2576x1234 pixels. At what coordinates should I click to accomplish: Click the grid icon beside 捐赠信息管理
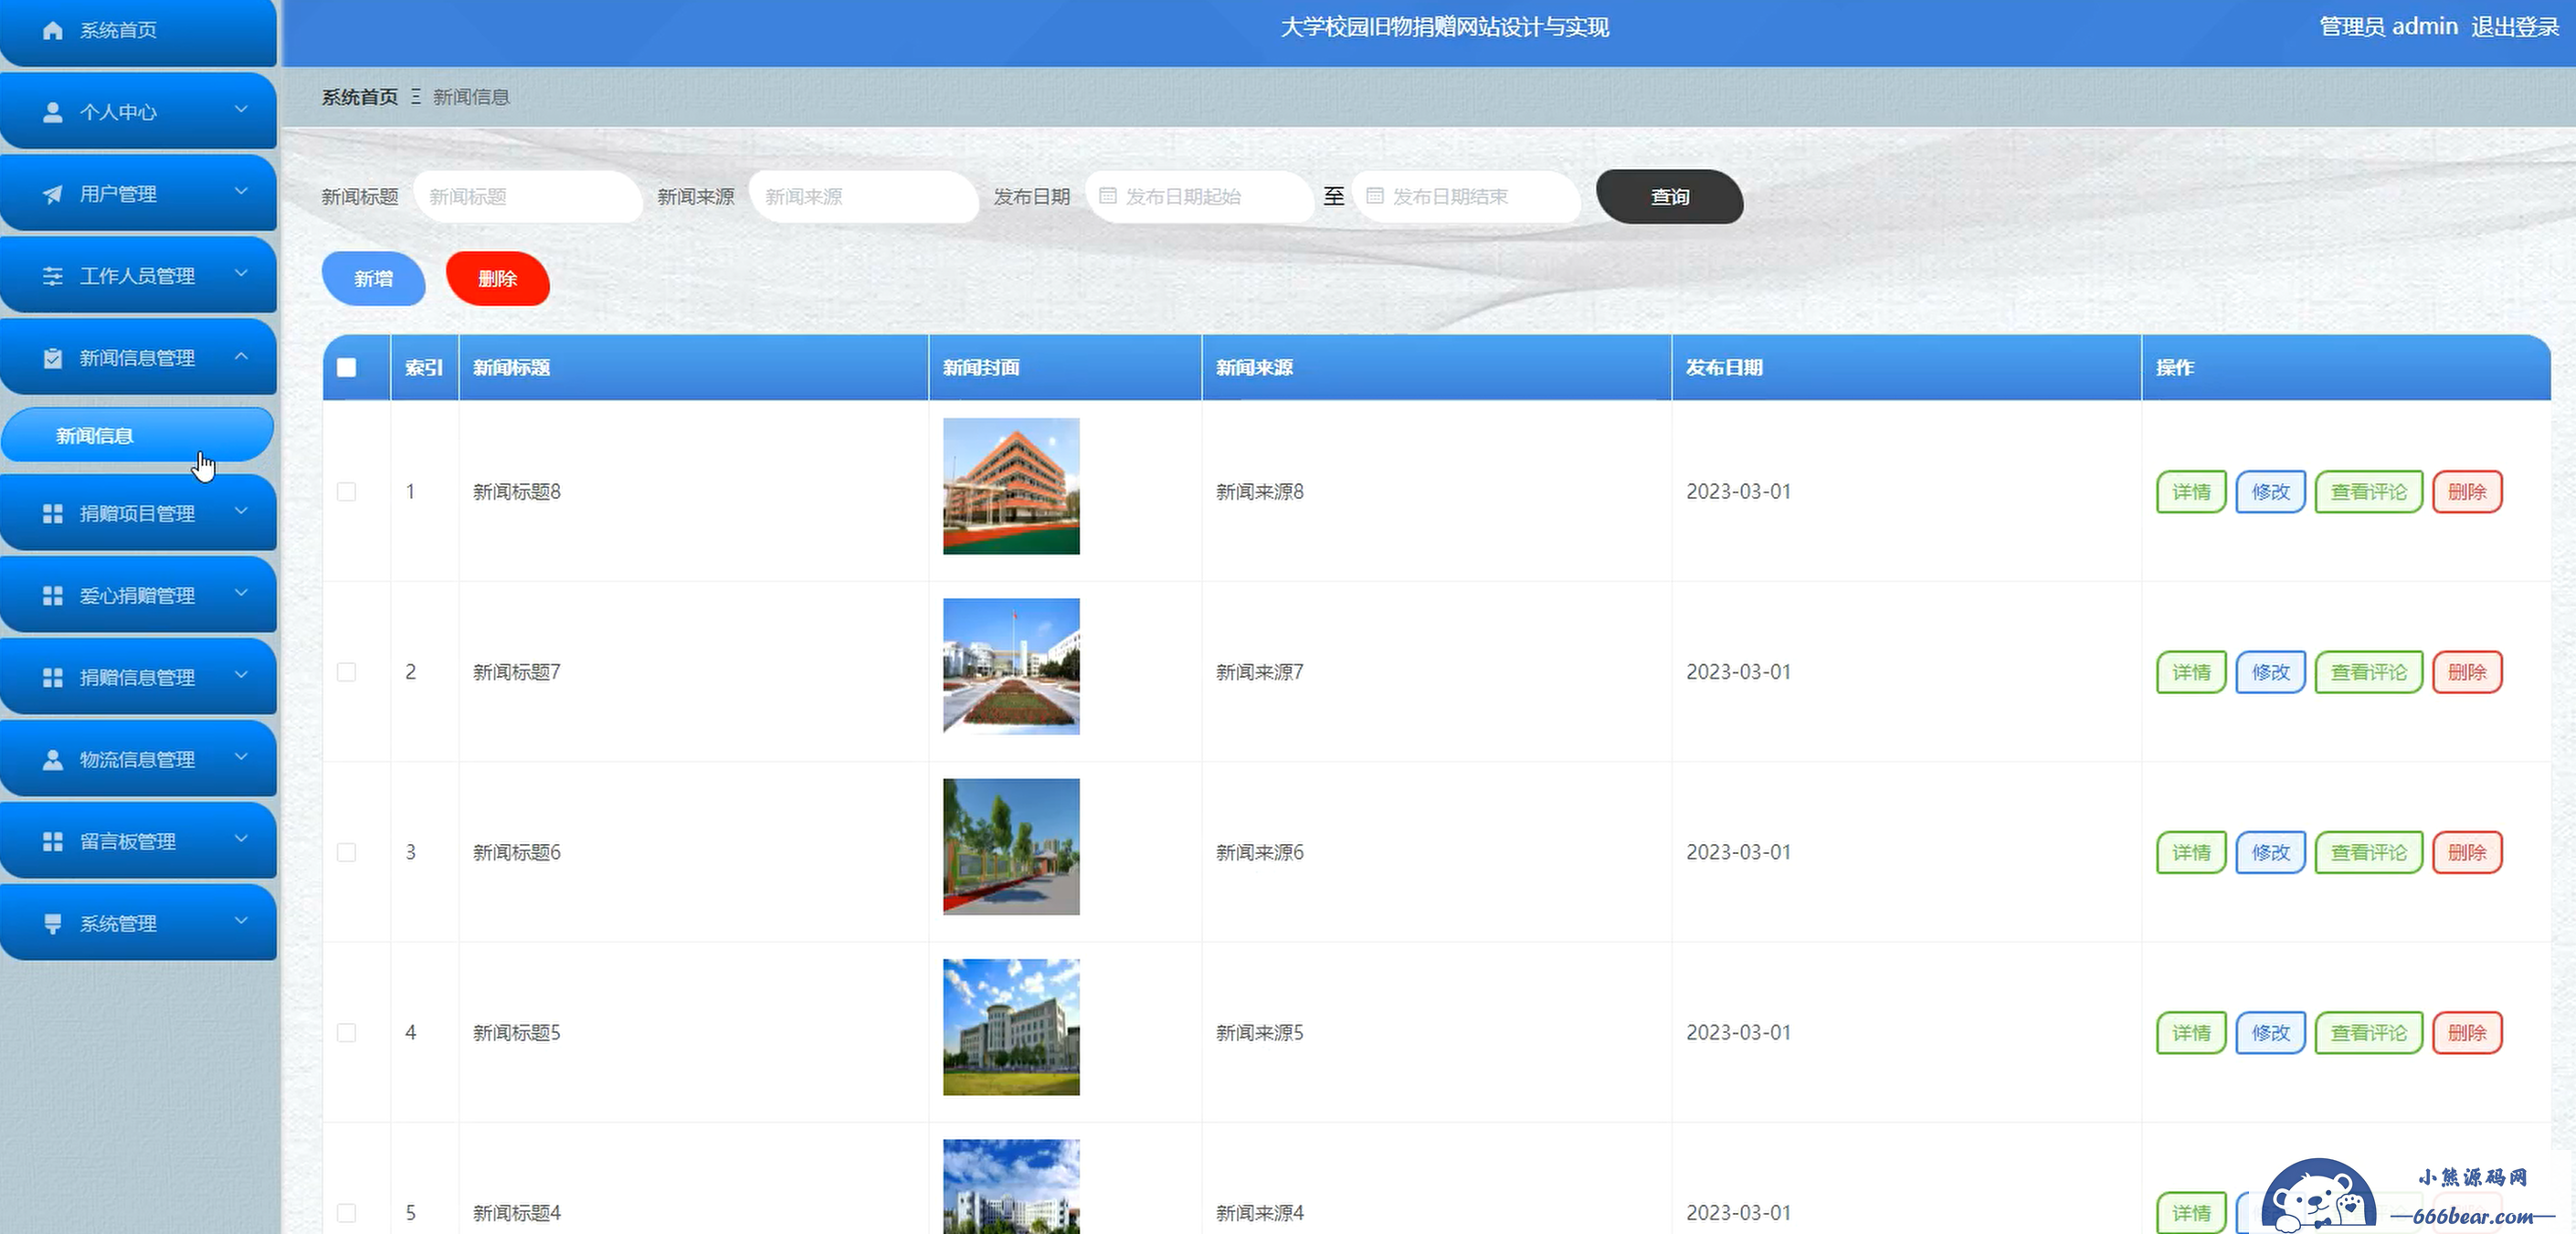53,678
